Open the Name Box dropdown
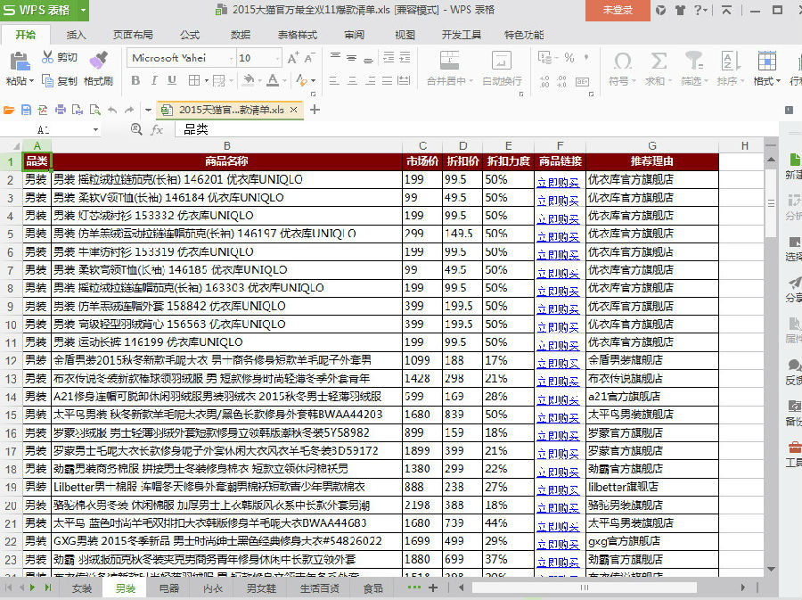802x600 pixels. 95,130
